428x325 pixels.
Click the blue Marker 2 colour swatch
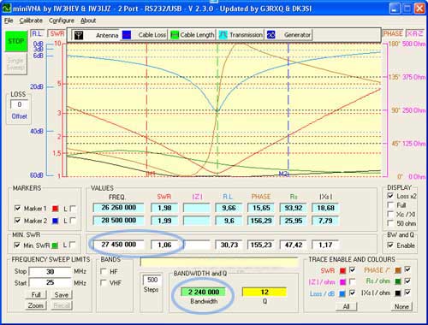[56, 221]
